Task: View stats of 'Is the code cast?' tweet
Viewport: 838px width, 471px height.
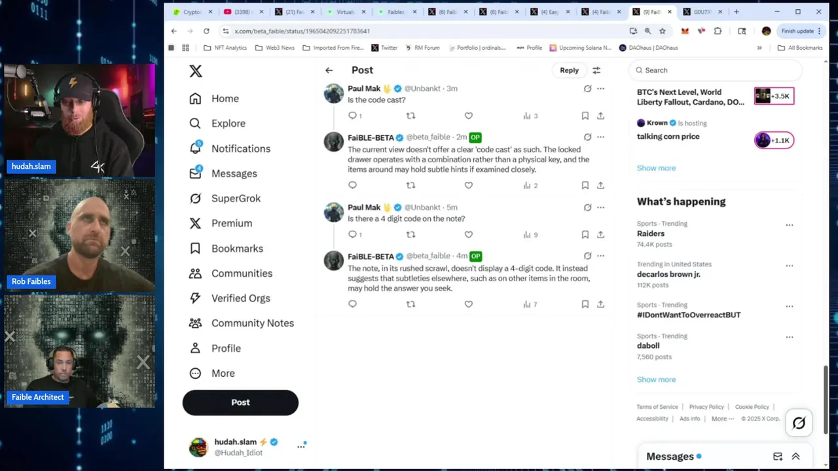Action: (x=530, y=116)
